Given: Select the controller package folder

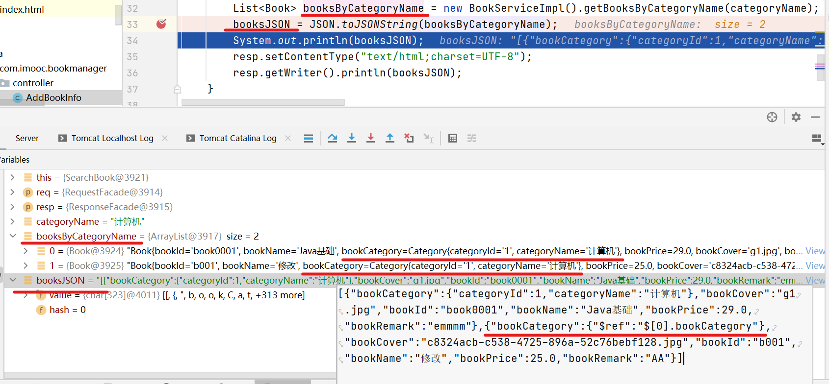Looking at the screenshot, I should click(x=33, y=83).
